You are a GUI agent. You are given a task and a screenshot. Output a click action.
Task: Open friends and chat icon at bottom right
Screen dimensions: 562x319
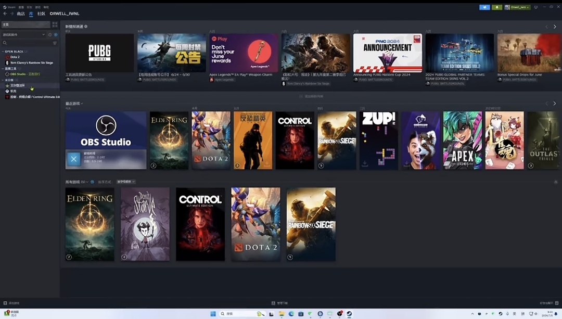pos(557,303)
